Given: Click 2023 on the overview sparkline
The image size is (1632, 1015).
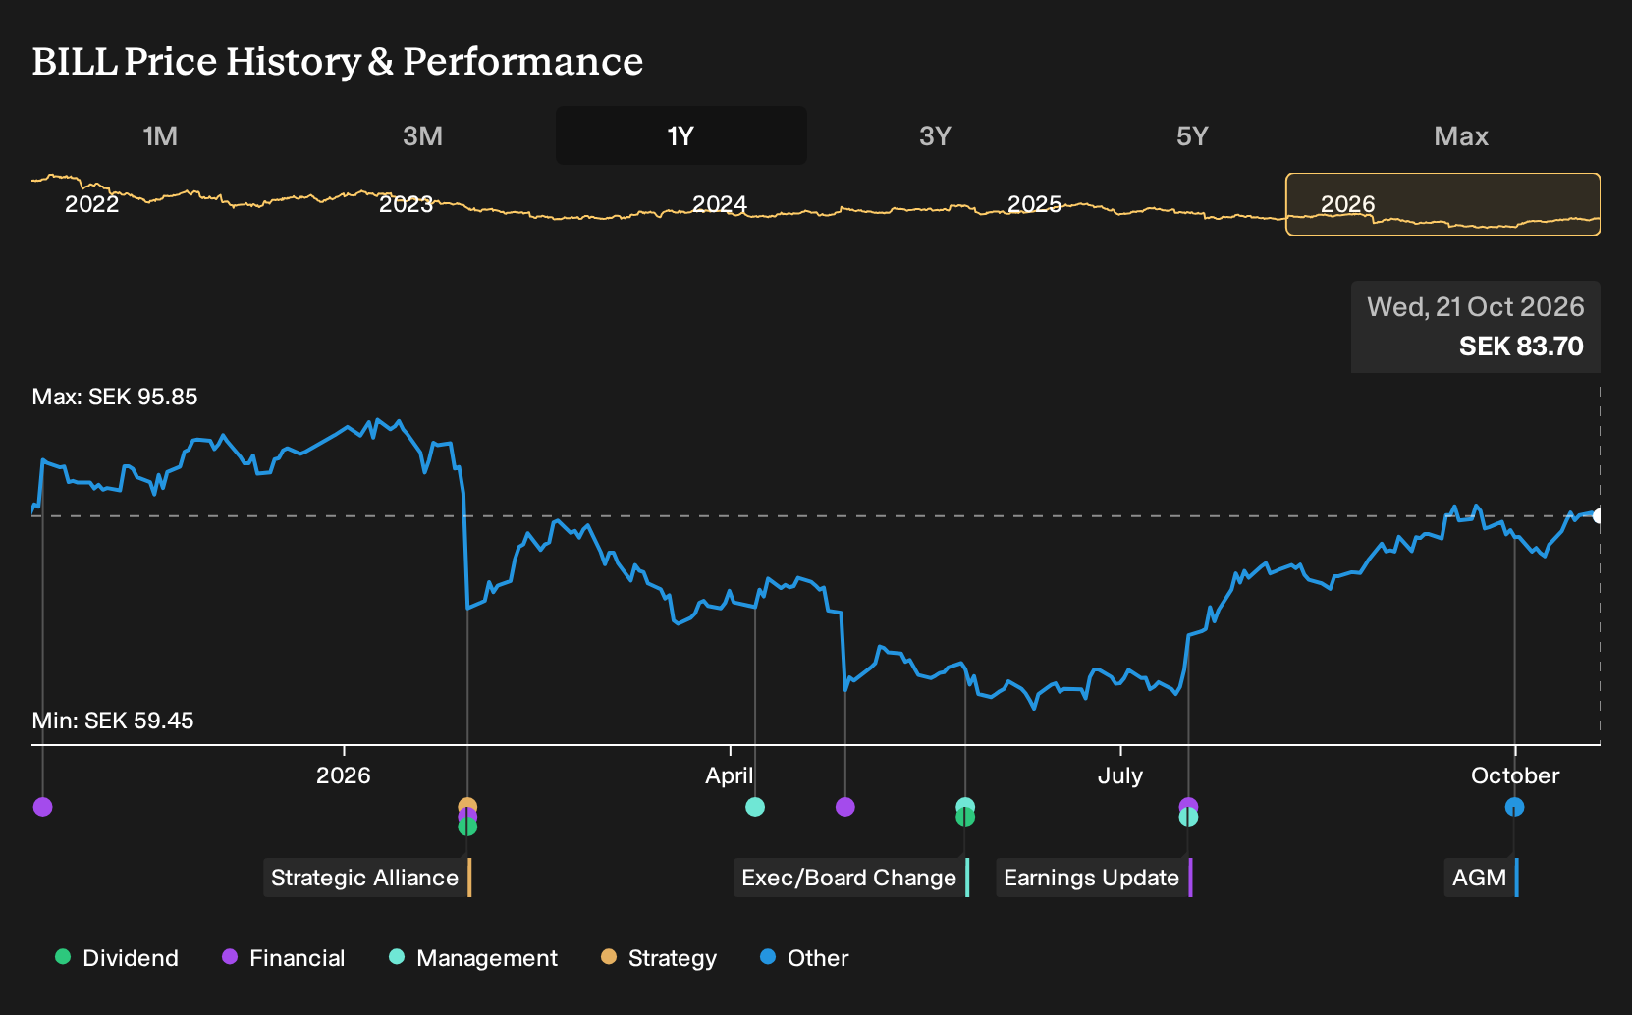Looking at the screenshot, I should [x=406, y=204].
